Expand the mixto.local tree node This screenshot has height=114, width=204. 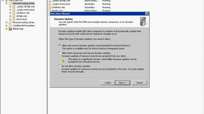coord(10,19)
